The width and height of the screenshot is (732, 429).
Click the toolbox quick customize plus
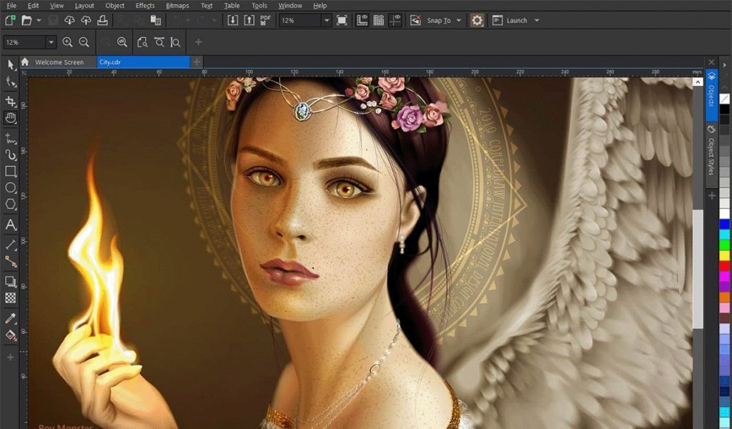click(10, 357)
